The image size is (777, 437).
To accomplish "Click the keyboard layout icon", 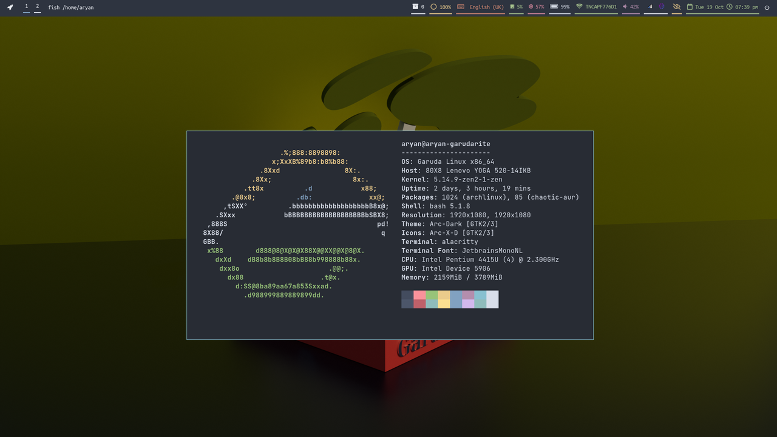I will tap(461, 7).
